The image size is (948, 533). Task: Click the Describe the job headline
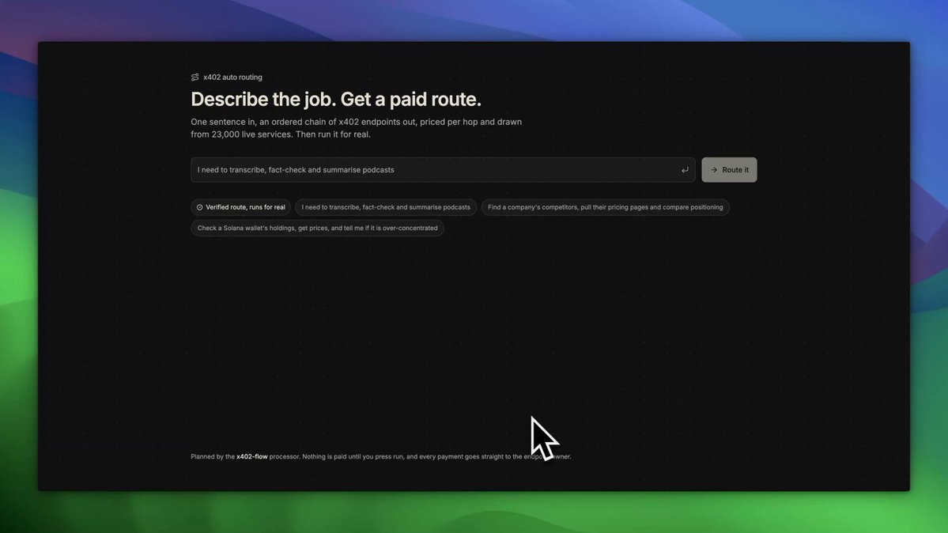pyautogui.click(x=336, y=99)
